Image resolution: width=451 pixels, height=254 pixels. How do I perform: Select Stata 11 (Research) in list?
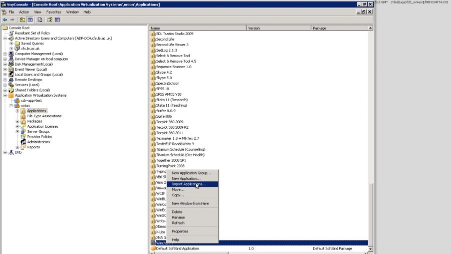coord(172,100)
